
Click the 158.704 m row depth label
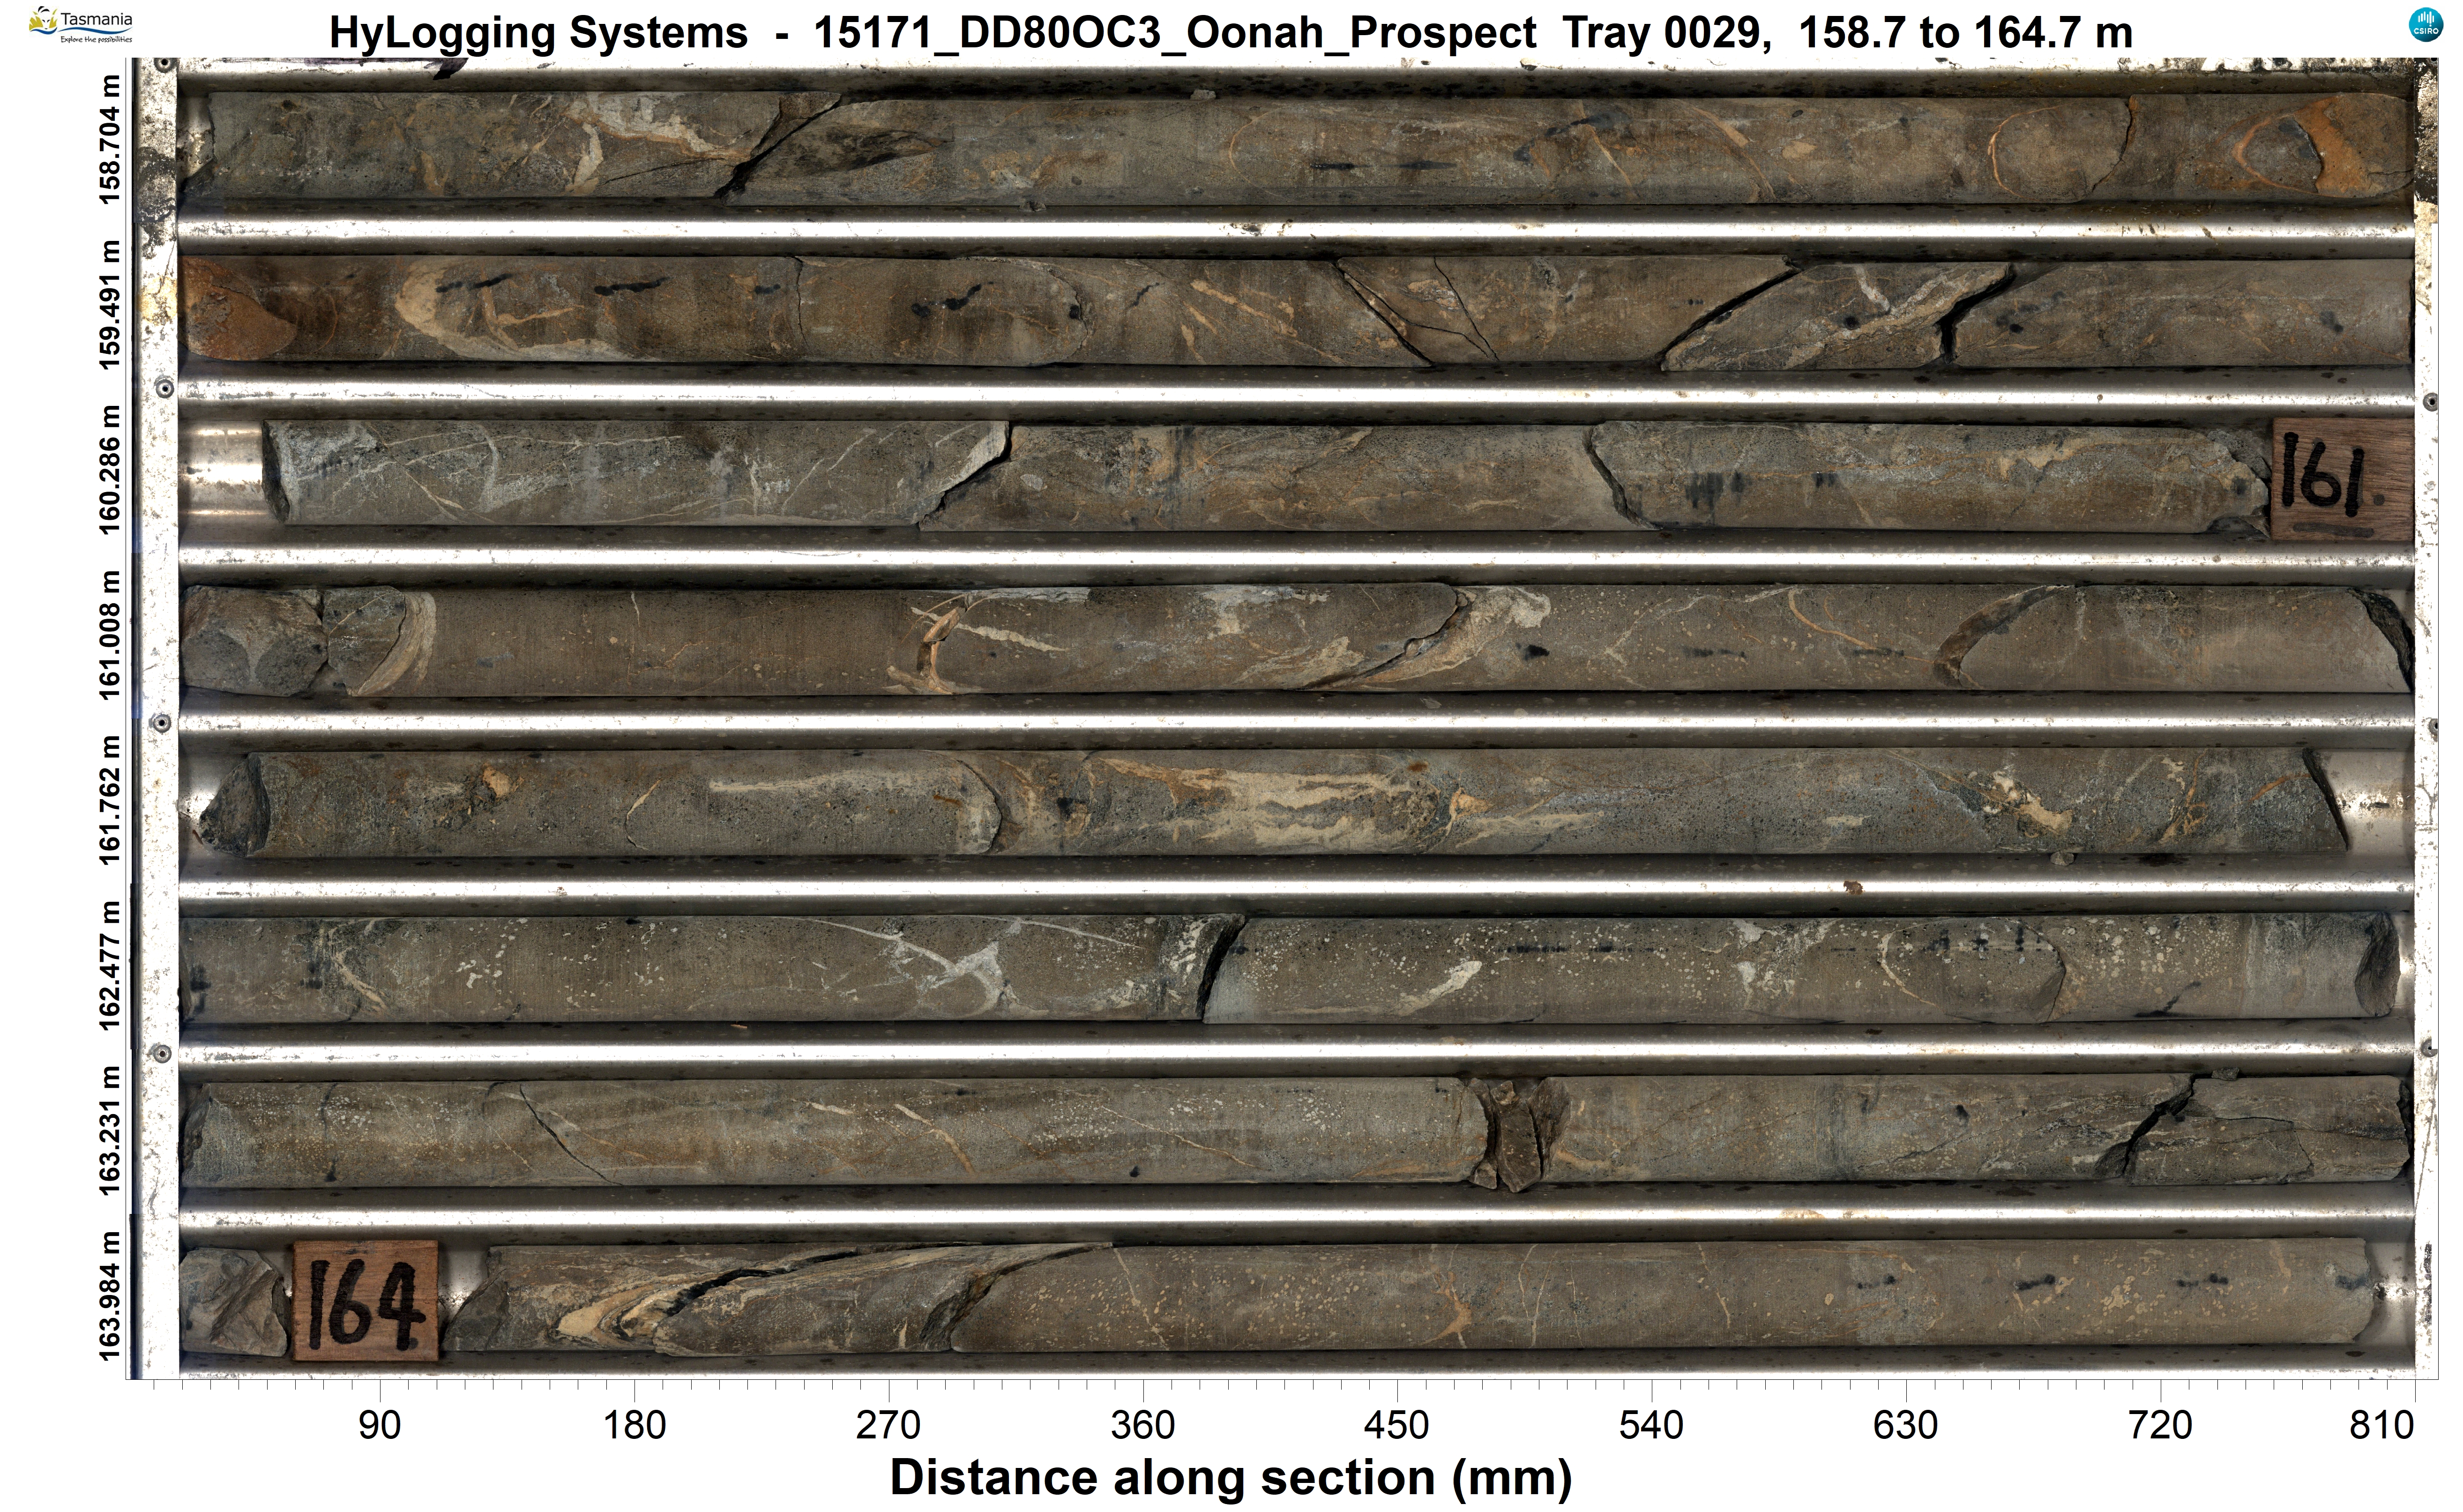110,139
